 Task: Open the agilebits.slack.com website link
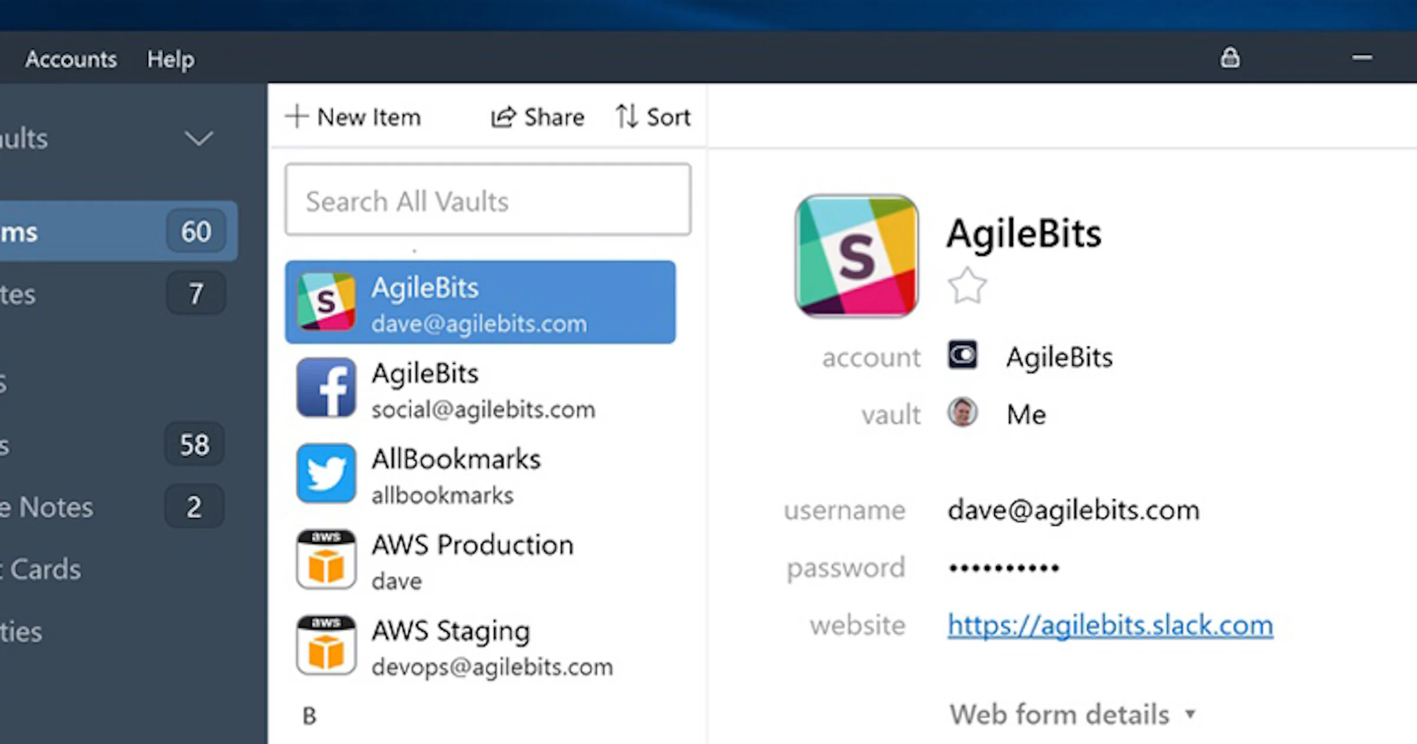[1110, 625]
